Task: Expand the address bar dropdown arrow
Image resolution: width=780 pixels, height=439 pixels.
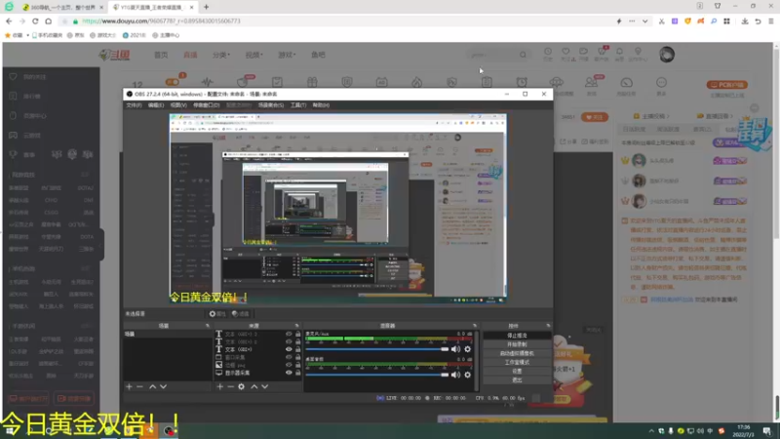Action: click(x=644, y=21)
